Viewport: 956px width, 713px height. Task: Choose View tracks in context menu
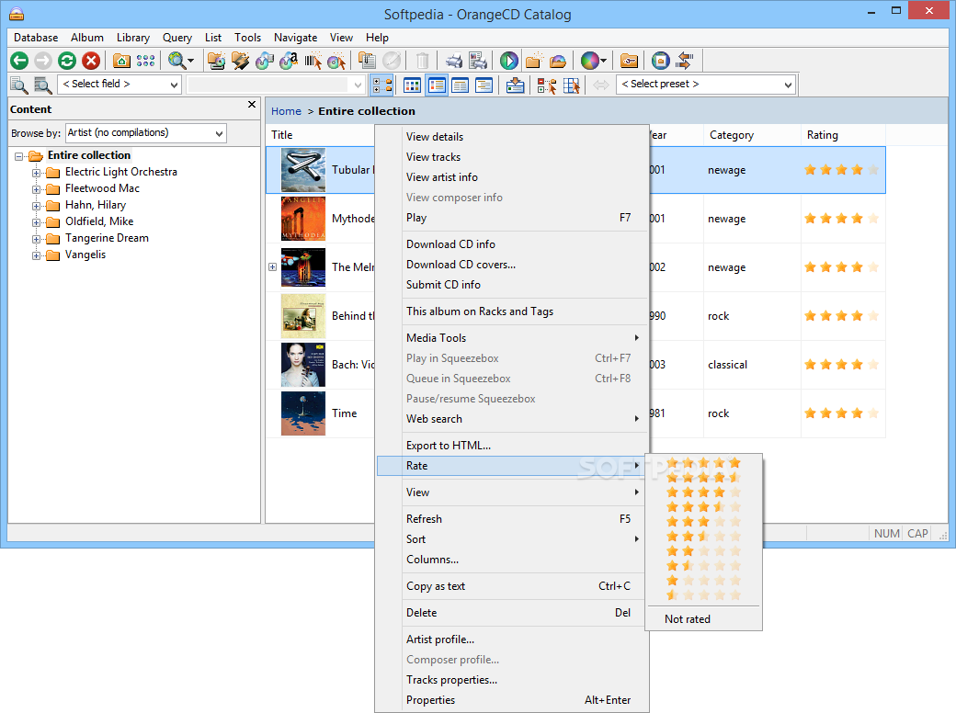511,156
